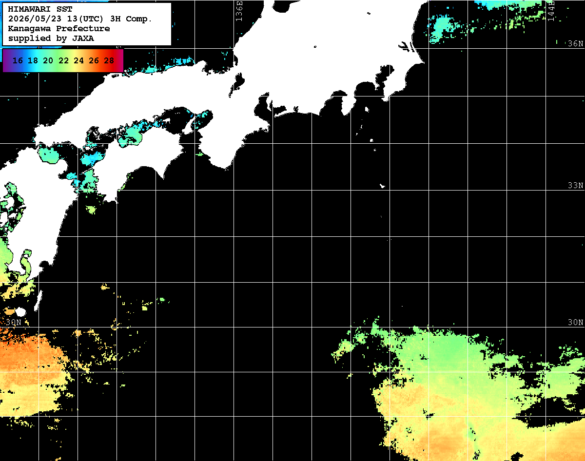This screenshot has height=461, width=585.
Task: Click the 16 value on color scale
Action: [18, 61]
